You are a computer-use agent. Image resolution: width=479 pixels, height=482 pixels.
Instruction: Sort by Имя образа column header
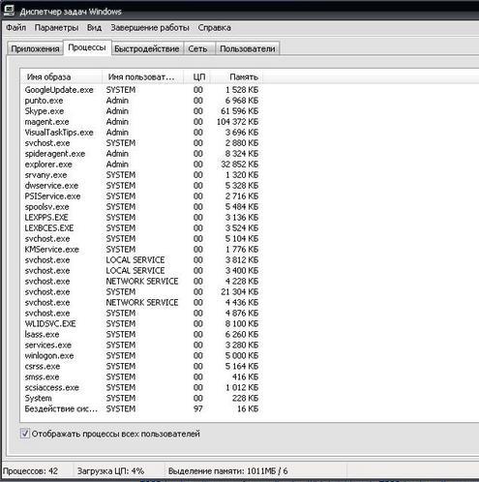(x=62, y=77)
